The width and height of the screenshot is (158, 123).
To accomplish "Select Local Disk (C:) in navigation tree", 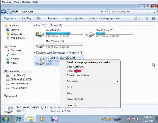I will tap(18, 75).
